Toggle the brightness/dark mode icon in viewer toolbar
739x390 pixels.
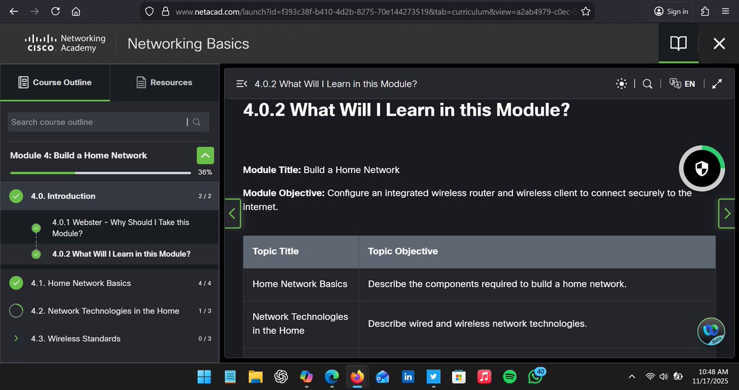[x=621, y=83]
